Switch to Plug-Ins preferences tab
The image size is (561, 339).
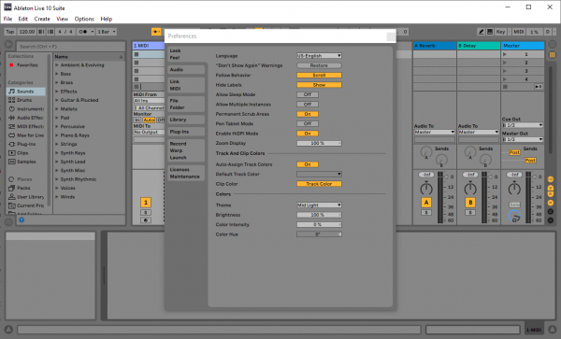tap(186, 132)
